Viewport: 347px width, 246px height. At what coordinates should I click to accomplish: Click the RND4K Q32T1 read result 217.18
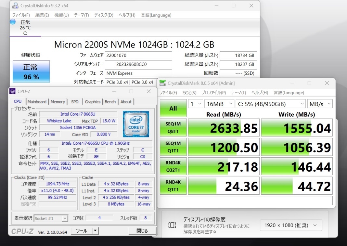[224, 166]
